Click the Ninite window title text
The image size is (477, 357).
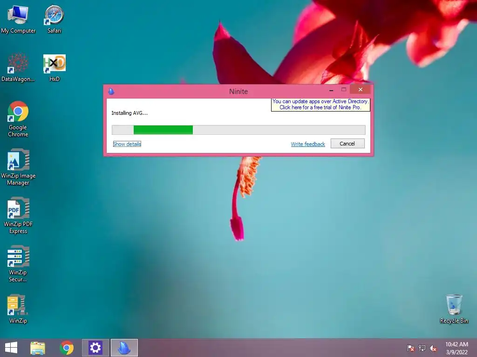pyautogui.click(x=238, y=92)
